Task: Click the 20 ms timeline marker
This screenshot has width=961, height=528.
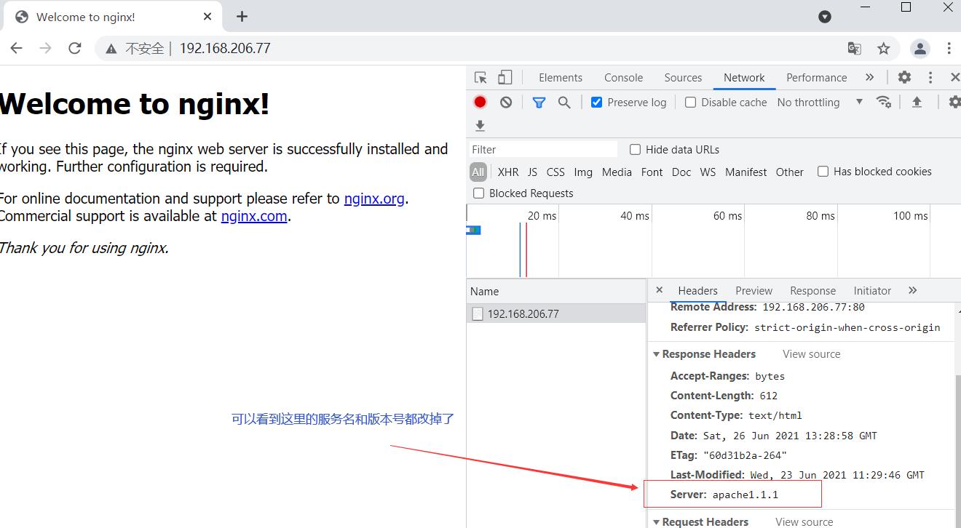Action: click(x=542, y=216)
